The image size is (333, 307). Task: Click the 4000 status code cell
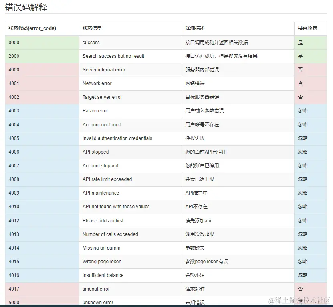(42, 70)
